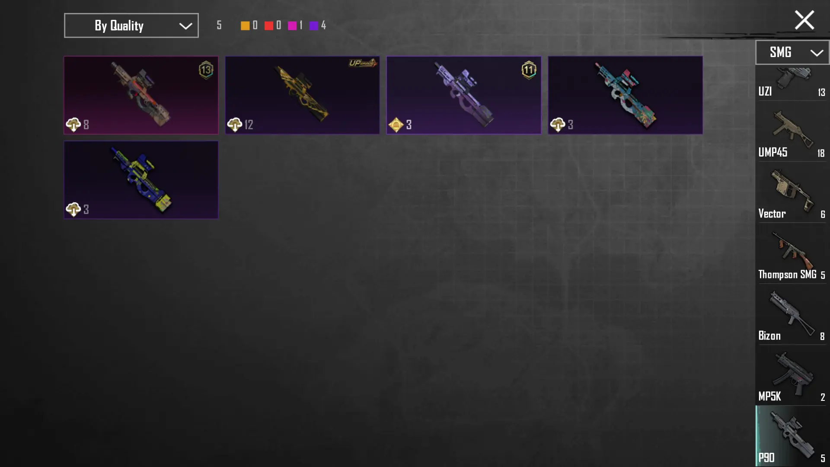Select the level 13 red P90 skin
The height and width of the screenshot is (467, 830).
(x=141, y=95)
